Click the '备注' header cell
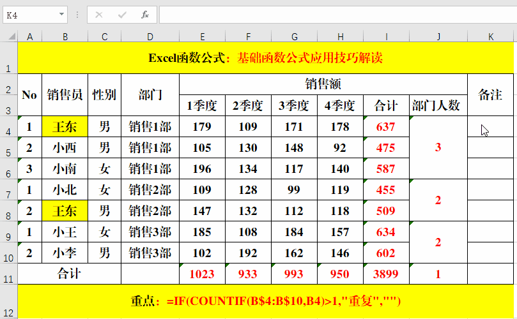Viewport: 517px width, 319px height. [491, 95]
